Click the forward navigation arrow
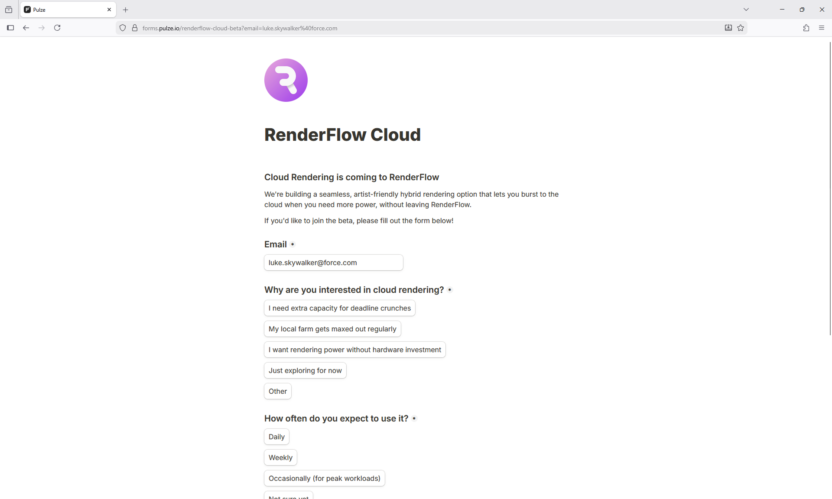The height and width of the screenshot is (499, 832). tap(42, 28)
